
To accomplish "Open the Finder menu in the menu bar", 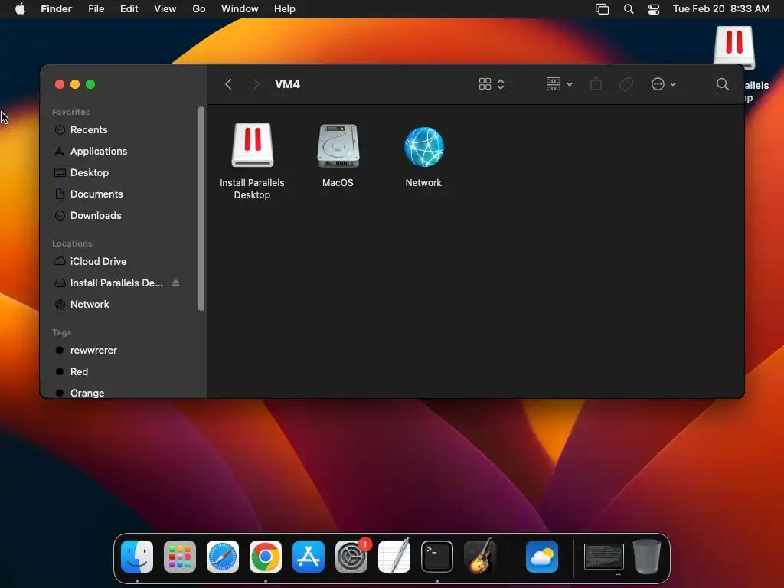I will click(57, 9).
